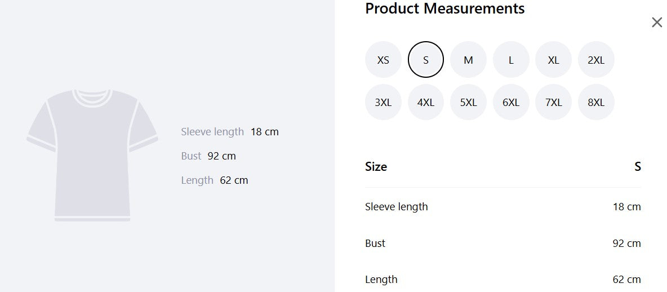Pick size L
Viewport: 667px width, 292px height.
[x=511, y=60]
